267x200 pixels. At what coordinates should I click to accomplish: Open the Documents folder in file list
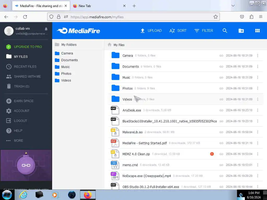tap(131, 66)
